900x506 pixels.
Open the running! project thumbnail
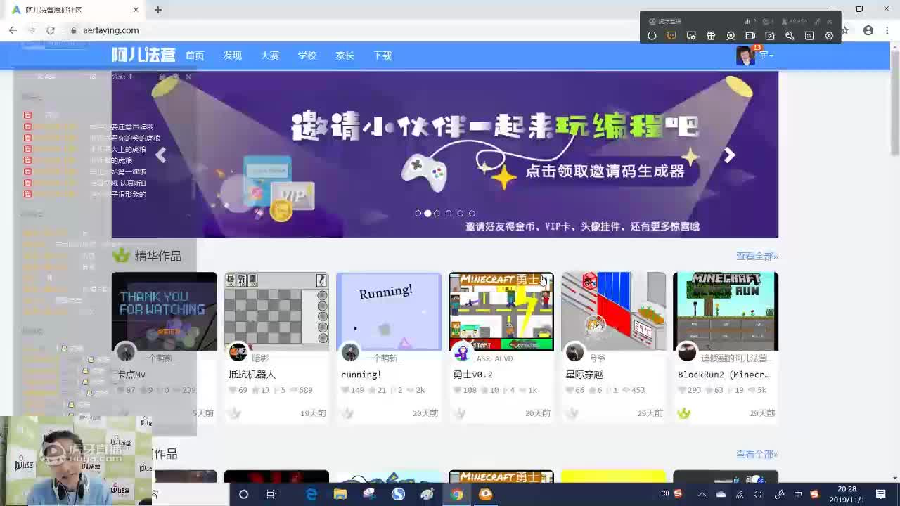point(389,311)
